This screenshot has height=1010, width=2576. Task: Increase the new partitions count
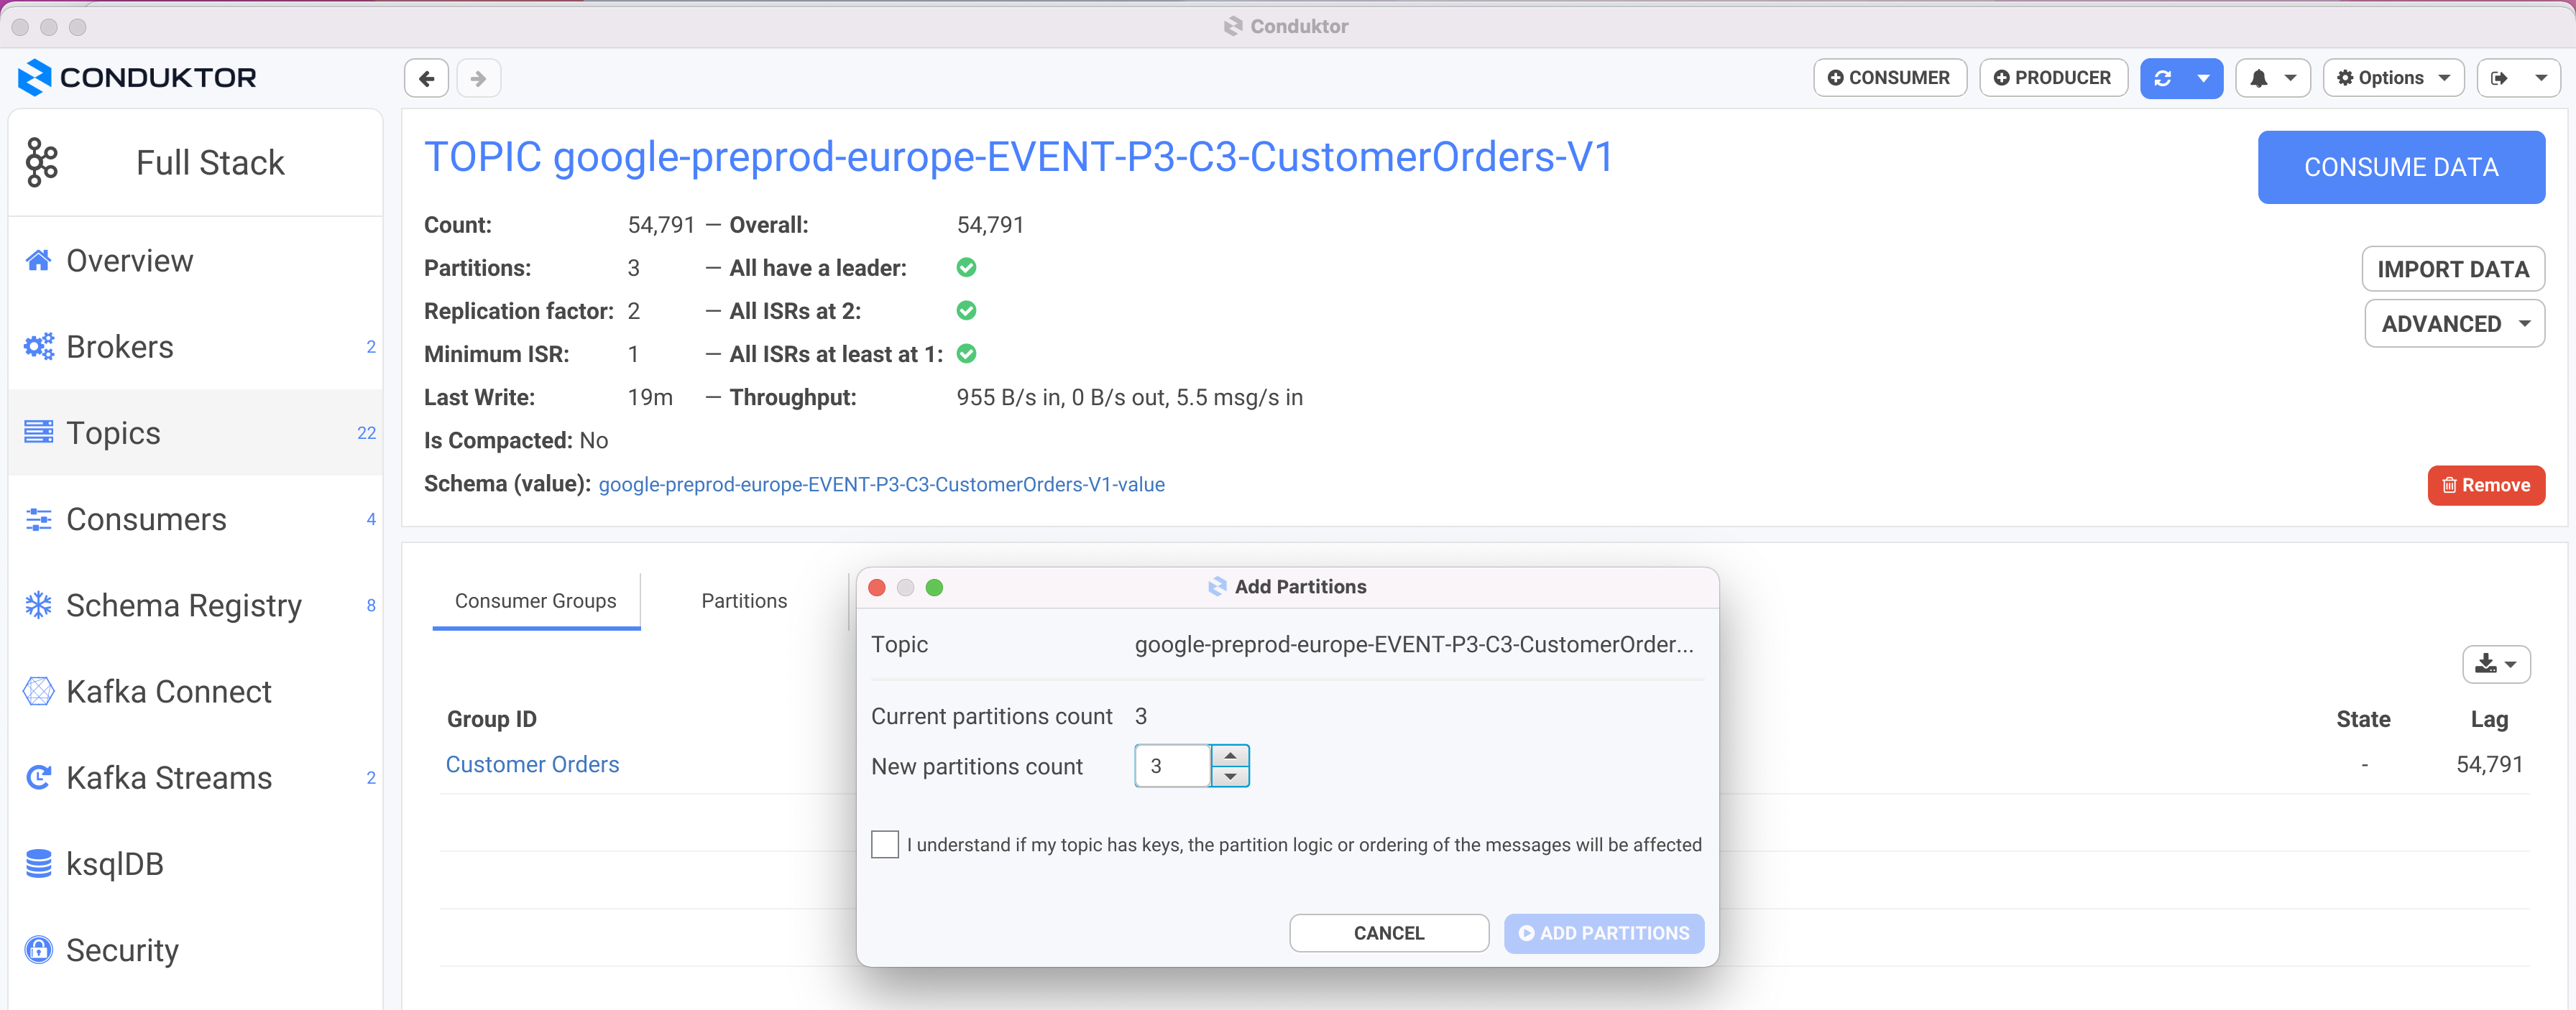click(x=1230, y=755)
